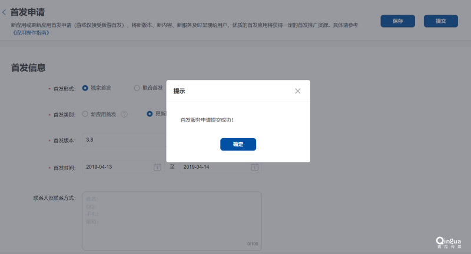
Task: Click the 提示 dialog title
Action: pyautogui.click(x=179, y=91)
